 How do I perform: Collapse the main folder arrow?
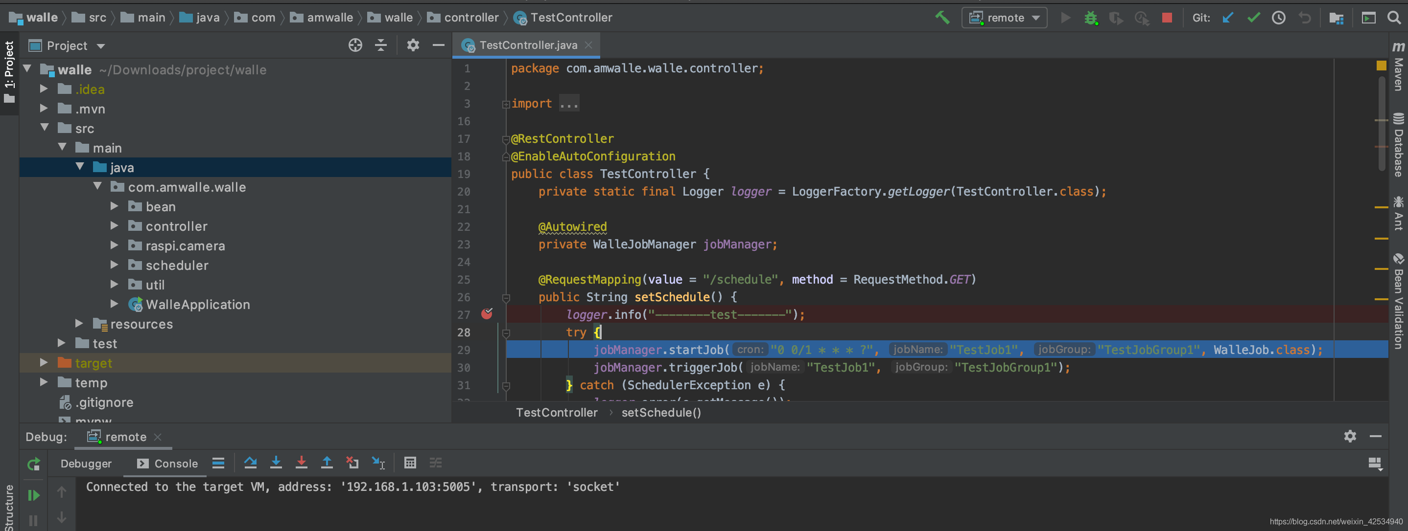tap(62, 147)
